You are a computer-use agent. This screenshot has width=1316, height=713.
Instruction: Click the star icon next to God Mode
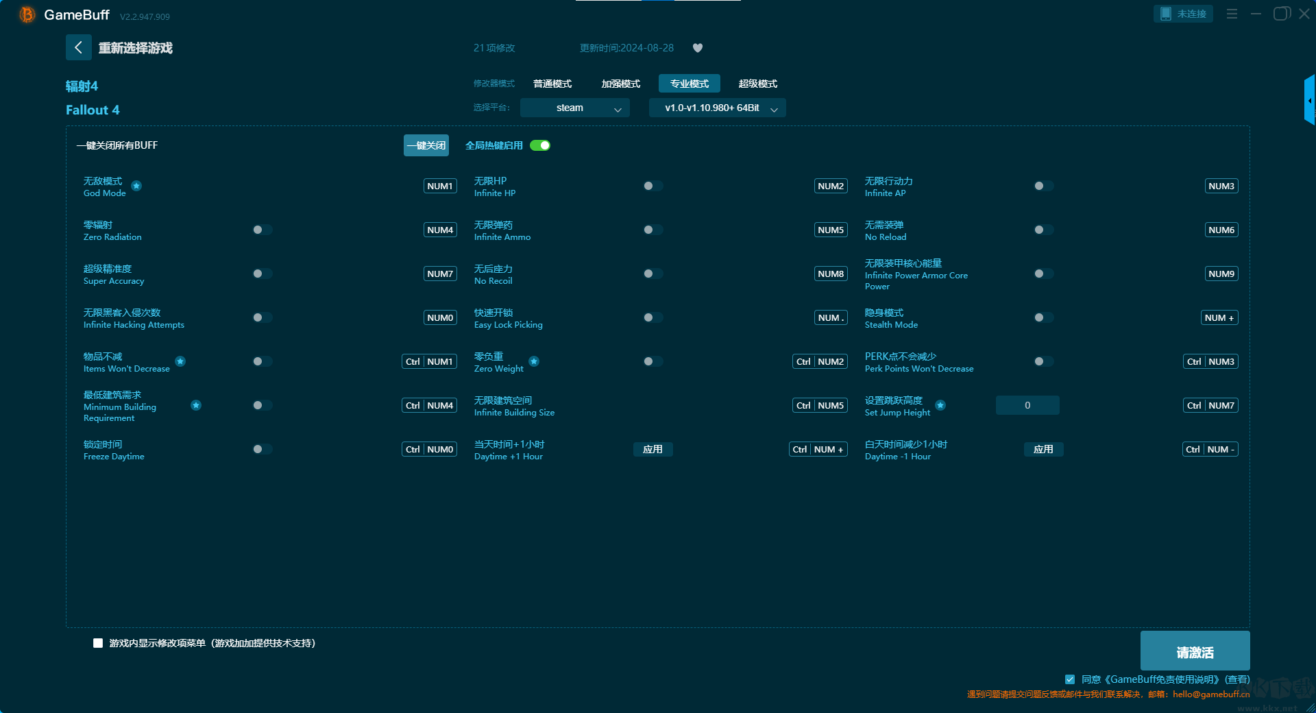(x=136, y=186)
